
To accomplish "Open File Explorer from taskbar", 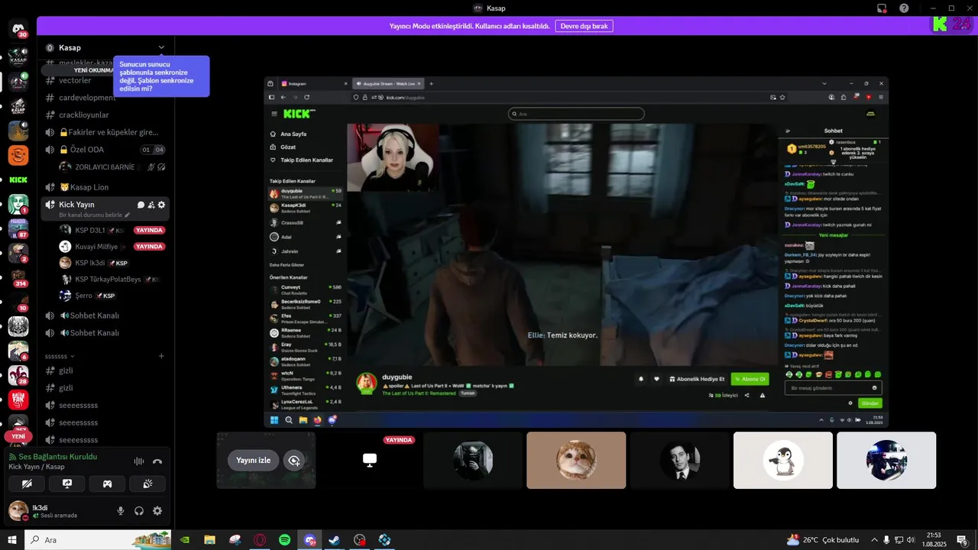I will [x=209, y=540].
